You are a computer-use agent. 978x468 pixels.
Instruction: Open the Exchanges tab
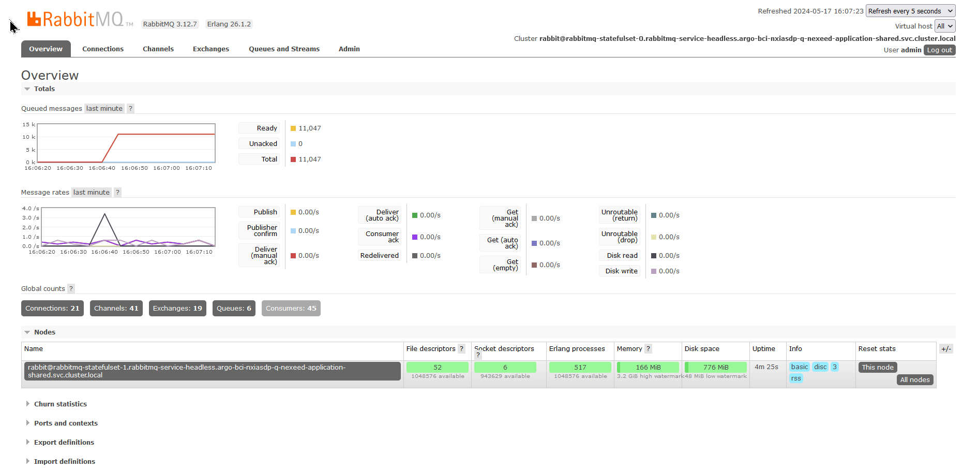210,49
